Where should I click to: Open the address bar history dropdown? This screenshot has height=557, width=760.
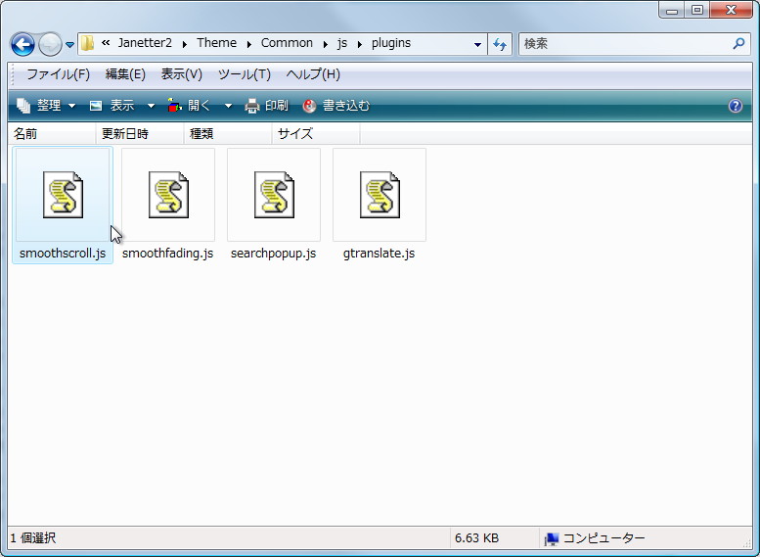(477, 45)
